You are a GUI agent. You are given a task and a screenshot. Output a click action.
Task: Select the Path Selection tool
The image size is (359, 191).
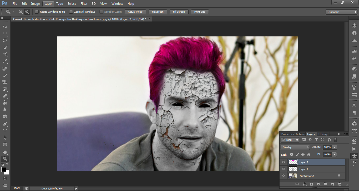click(5, 138)
